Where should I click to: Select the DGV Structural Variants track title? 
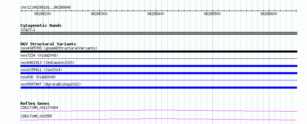48,44
